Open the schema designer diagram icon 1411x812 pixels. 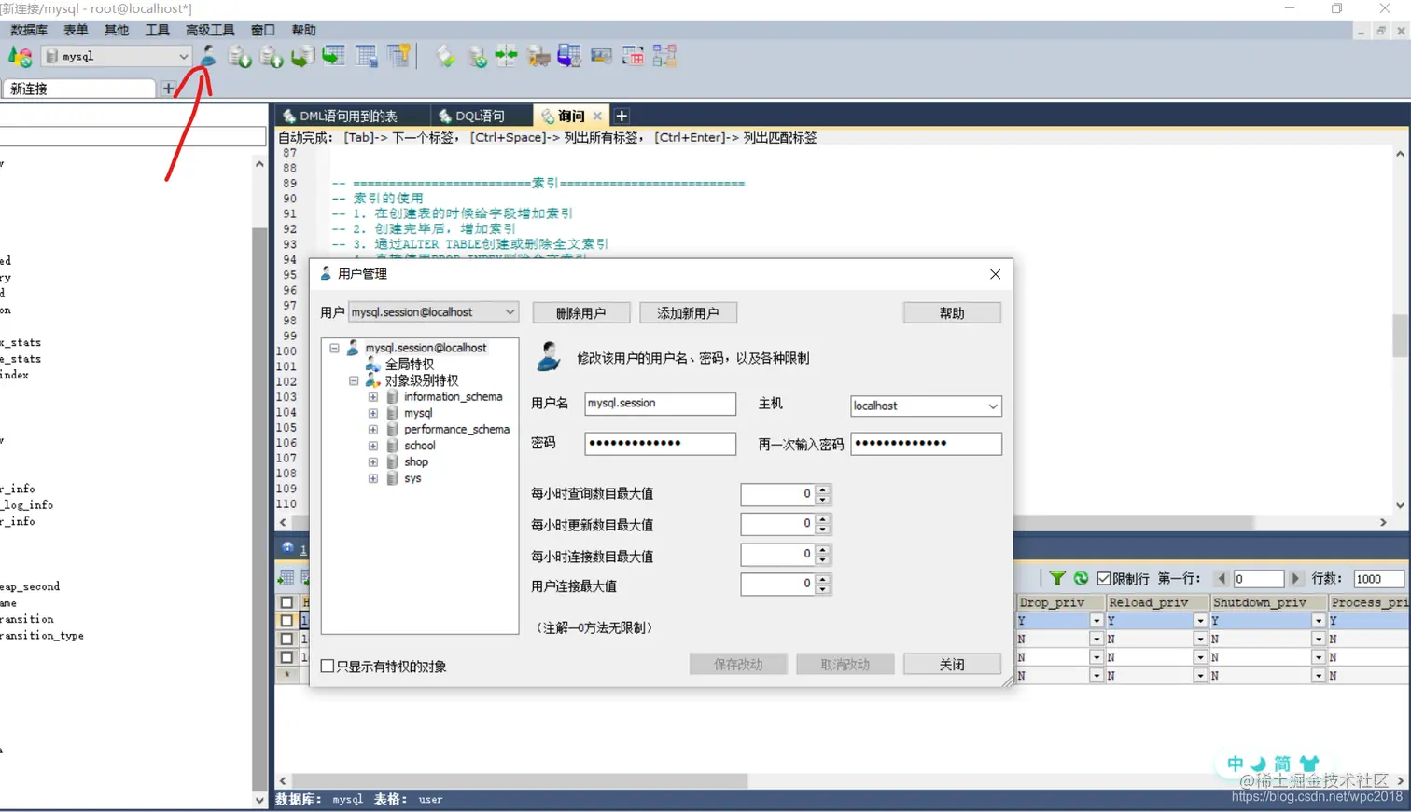point(664,57)
